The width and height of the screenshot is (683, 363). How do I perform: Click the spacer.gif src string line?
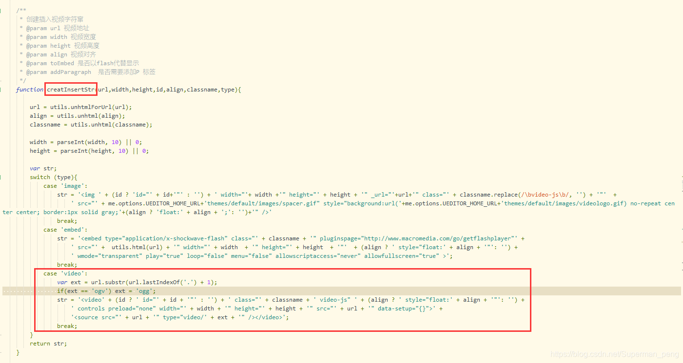coord(373,203)
